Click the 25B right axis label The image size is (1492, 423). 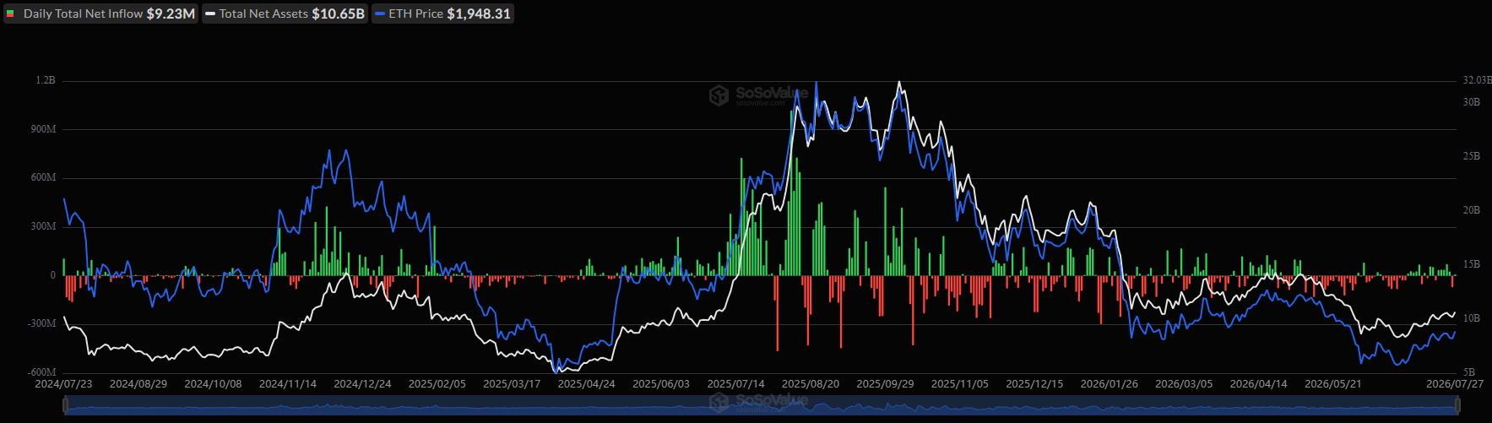[x=1471, y=156]
